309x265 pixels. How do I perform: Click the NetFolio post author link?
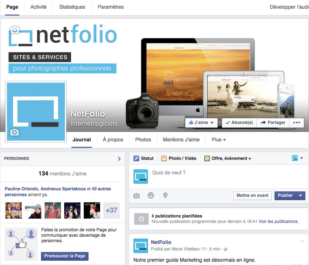click(x=161, y=242)
